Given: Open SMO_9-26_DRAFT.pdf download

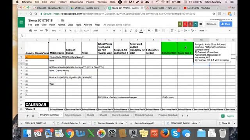Looking at the screenshot, I should click(x=36, y=123).
